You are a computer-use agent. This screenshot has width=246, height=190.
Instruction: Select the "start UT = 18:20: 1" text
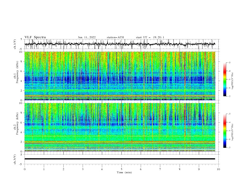click(x=150, y=37)
